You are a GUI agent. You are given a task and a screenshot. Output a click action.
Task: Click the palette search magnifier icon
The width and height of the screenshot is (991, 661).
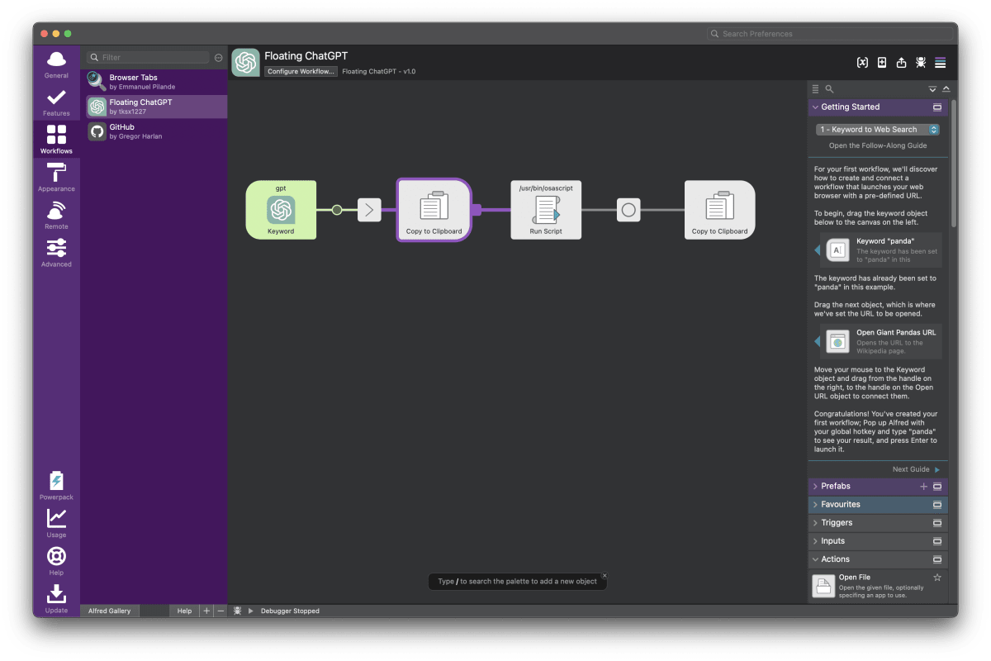tap(829, 88)
